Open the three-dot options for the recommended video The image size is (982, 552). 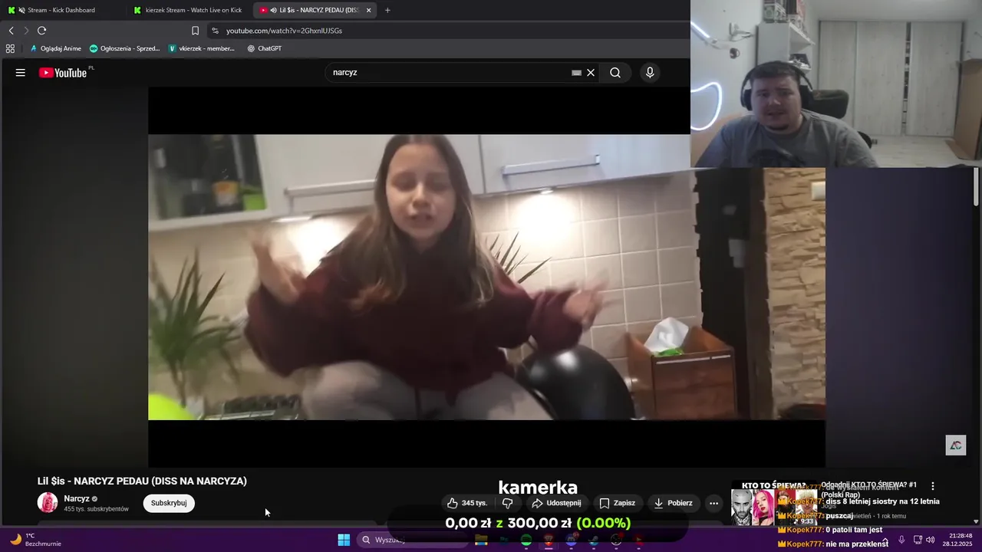pyautogui.click(x=933, y=486)
